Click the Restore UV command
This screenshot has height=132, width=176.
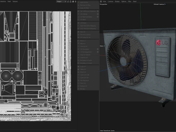(x=88, y=86)
